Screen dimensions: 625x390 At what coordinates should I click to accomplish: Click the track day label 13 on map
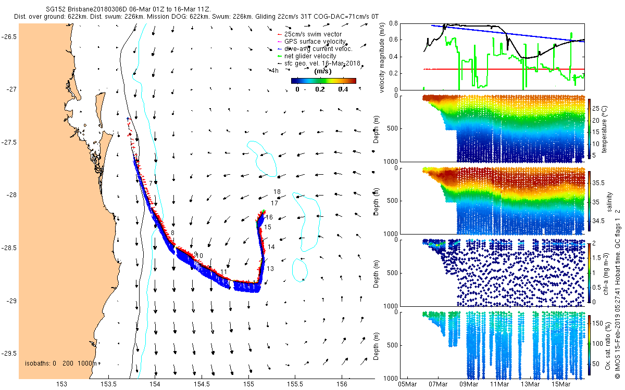click(x=270, y=269)
